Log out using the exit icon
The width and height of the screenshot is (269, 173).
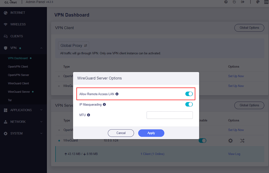pos(243,2)
